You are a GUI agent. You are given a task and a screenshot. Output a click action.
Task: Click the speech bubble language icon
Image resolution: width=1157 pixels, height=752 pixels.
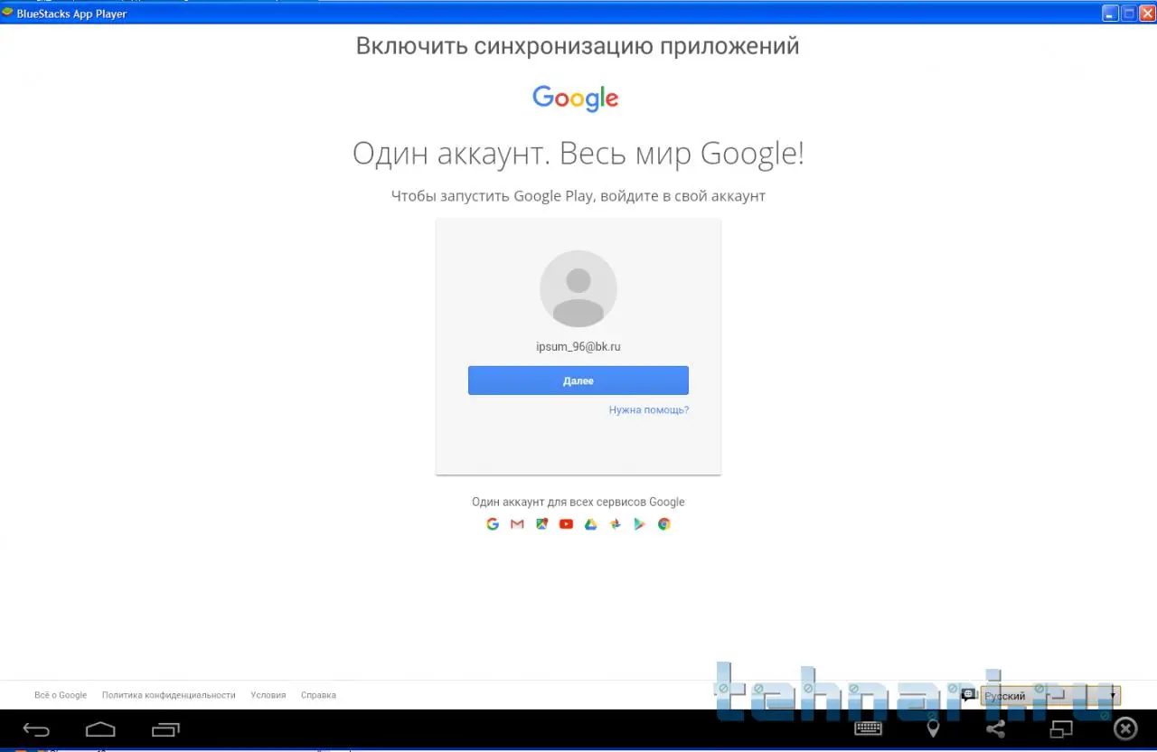click(969, 695)
